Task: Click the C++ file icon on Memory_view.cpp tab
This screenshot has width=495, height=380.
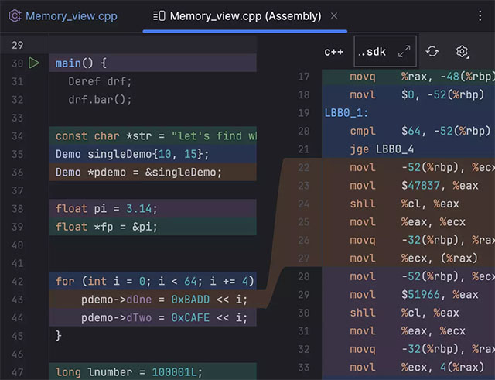Action: 14,15
